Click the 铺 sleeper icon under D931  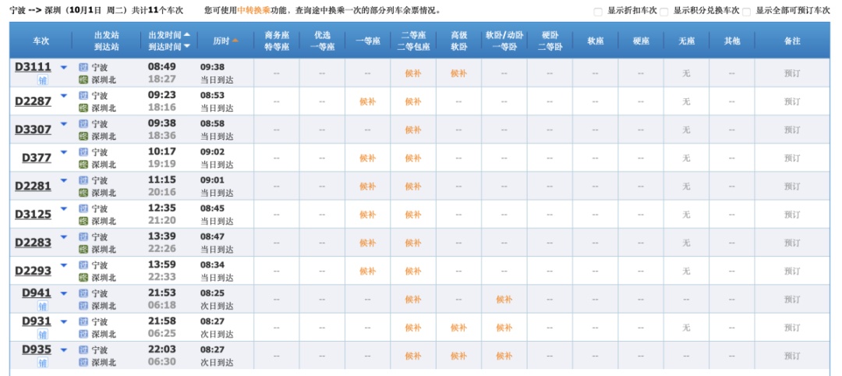pos(42,335)
